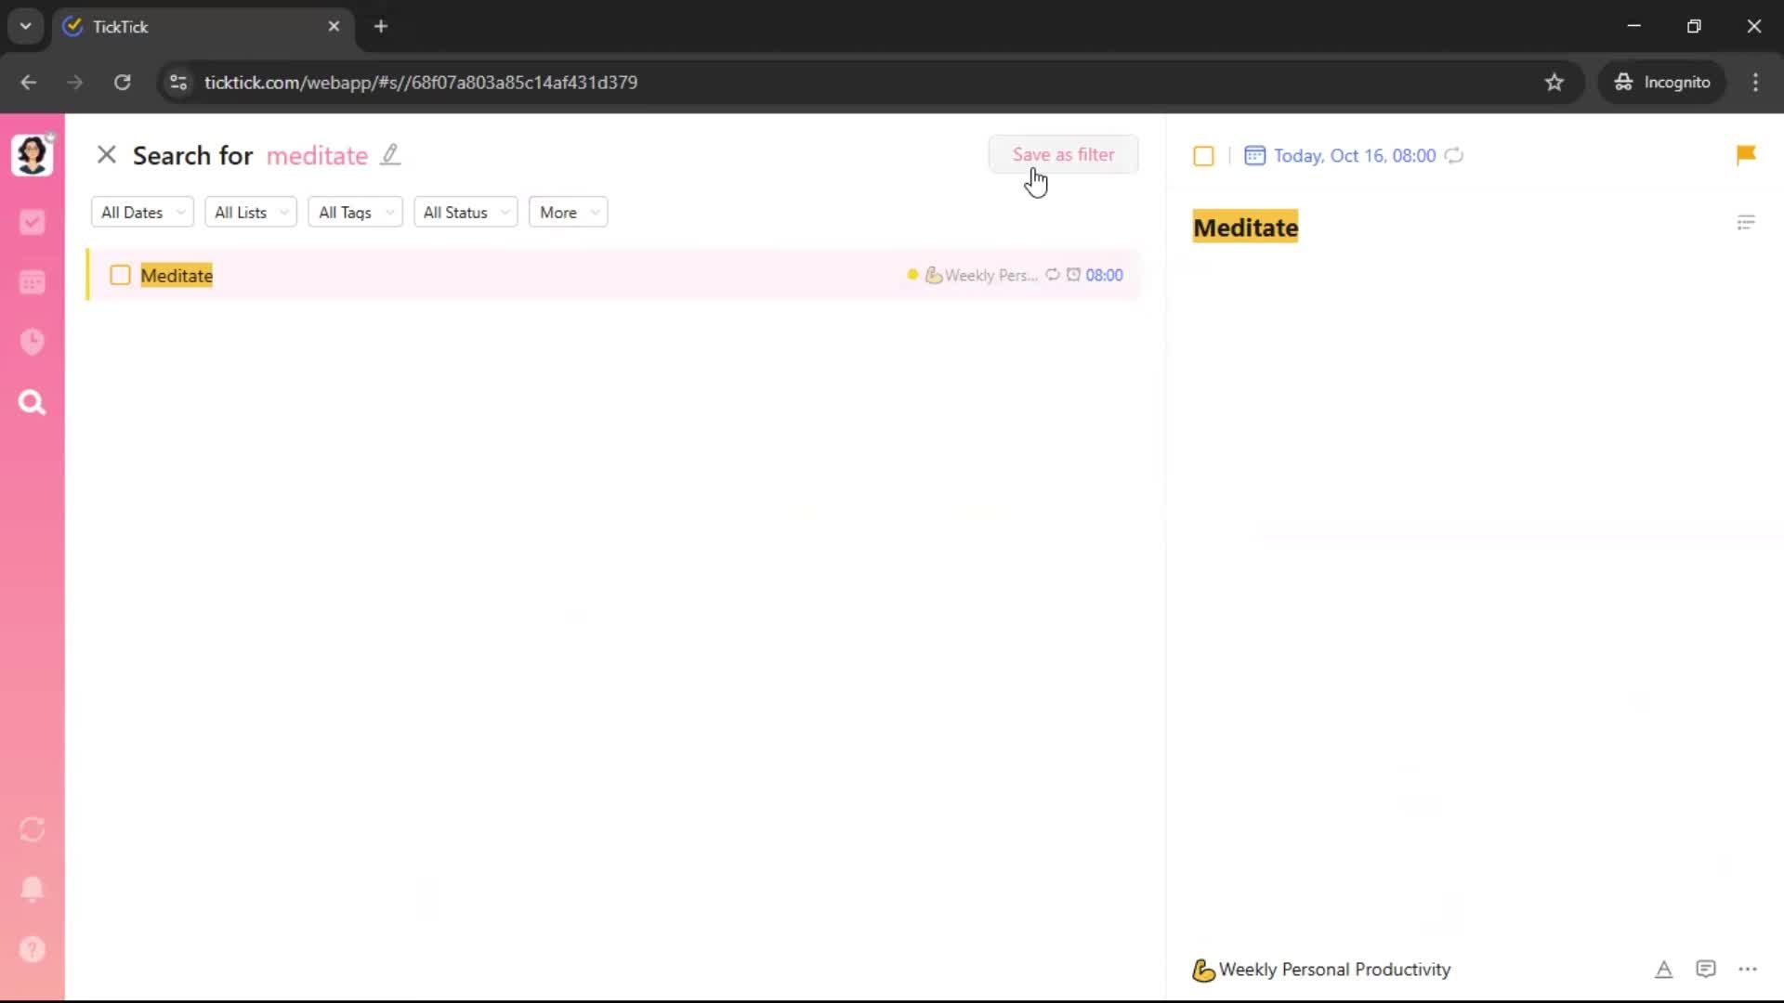
Task: Check off Meditate in the results list
Action: (120, 275)
